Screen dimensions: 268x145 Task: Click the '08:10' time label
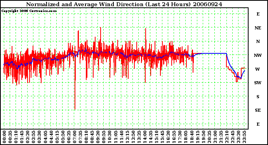[x=86, y=137]
